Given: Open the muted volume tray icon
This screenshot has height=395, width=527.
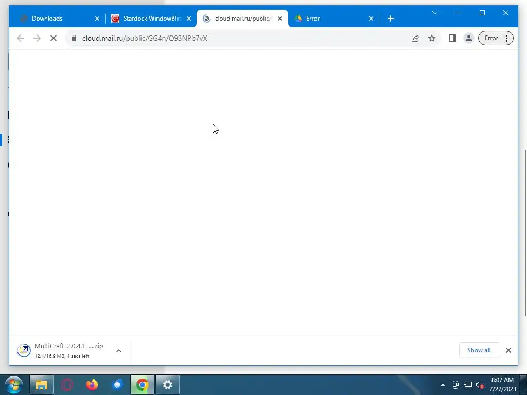Looking at the screenshot, I should coord(480,385).
